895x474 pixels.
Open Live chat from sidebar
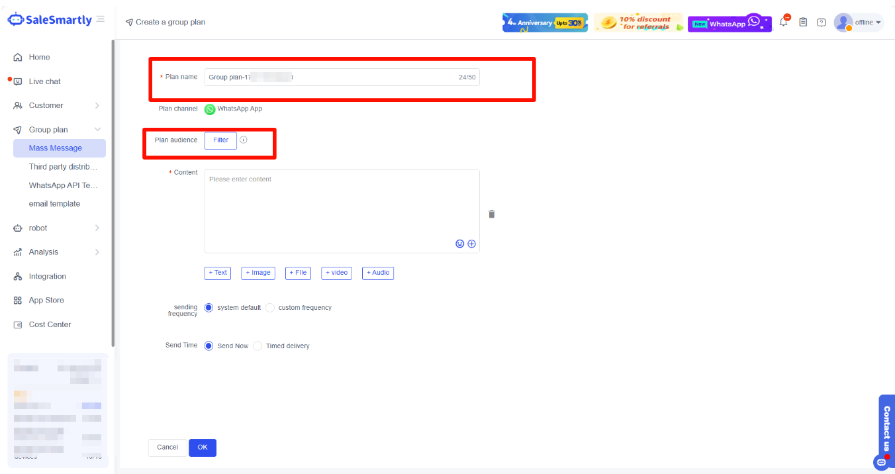click(x=44, y=81)
